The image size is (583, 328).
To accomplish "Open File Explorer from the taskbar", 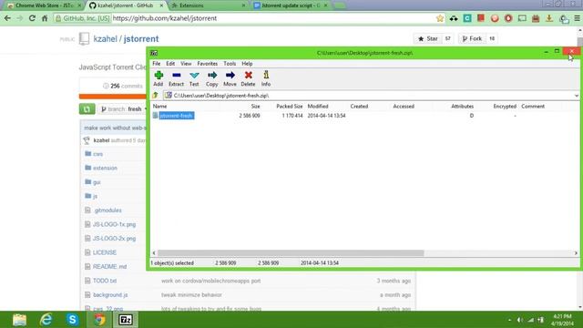I will 19,320.
